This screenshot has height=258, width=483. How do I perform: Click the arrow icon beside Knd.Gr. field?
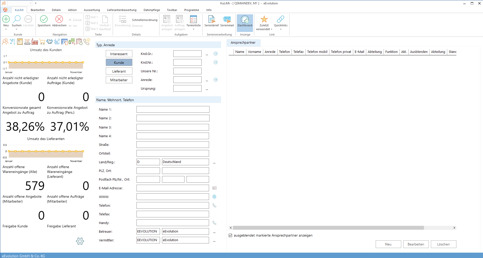coord(216,54)
